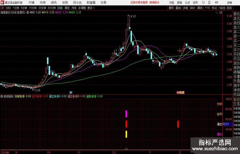The height and width of the screenshot is (154, 240).
Task: Open the 选项 menu
Action: (195, 3)
